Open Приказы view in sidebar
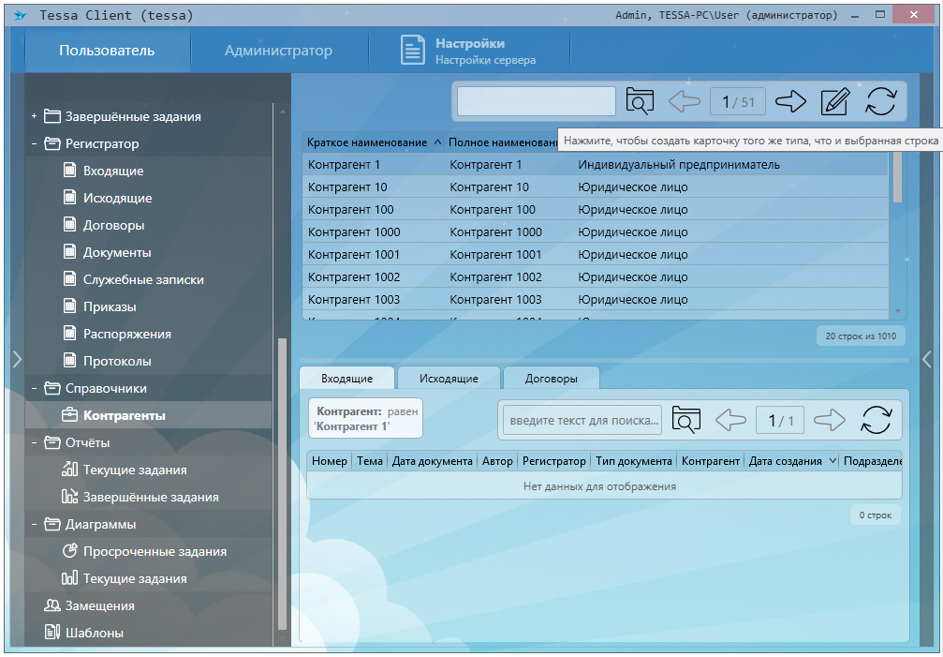The width and height of the screenshot is (943, 657). [x=111, y=306]
